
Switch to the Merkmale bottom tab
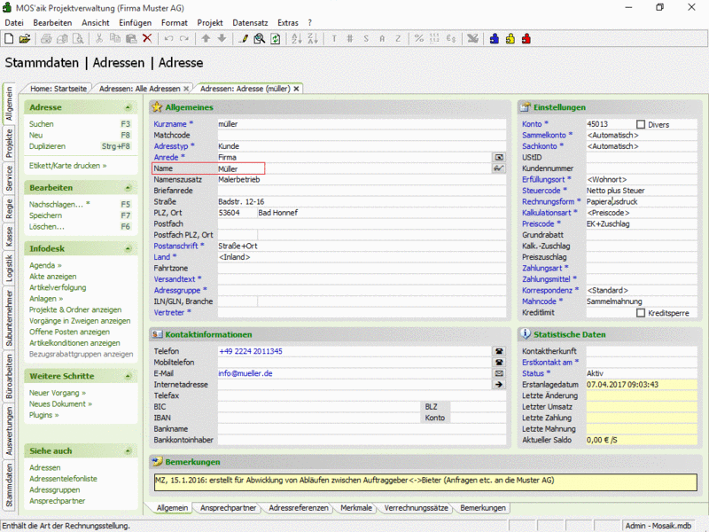356,508
